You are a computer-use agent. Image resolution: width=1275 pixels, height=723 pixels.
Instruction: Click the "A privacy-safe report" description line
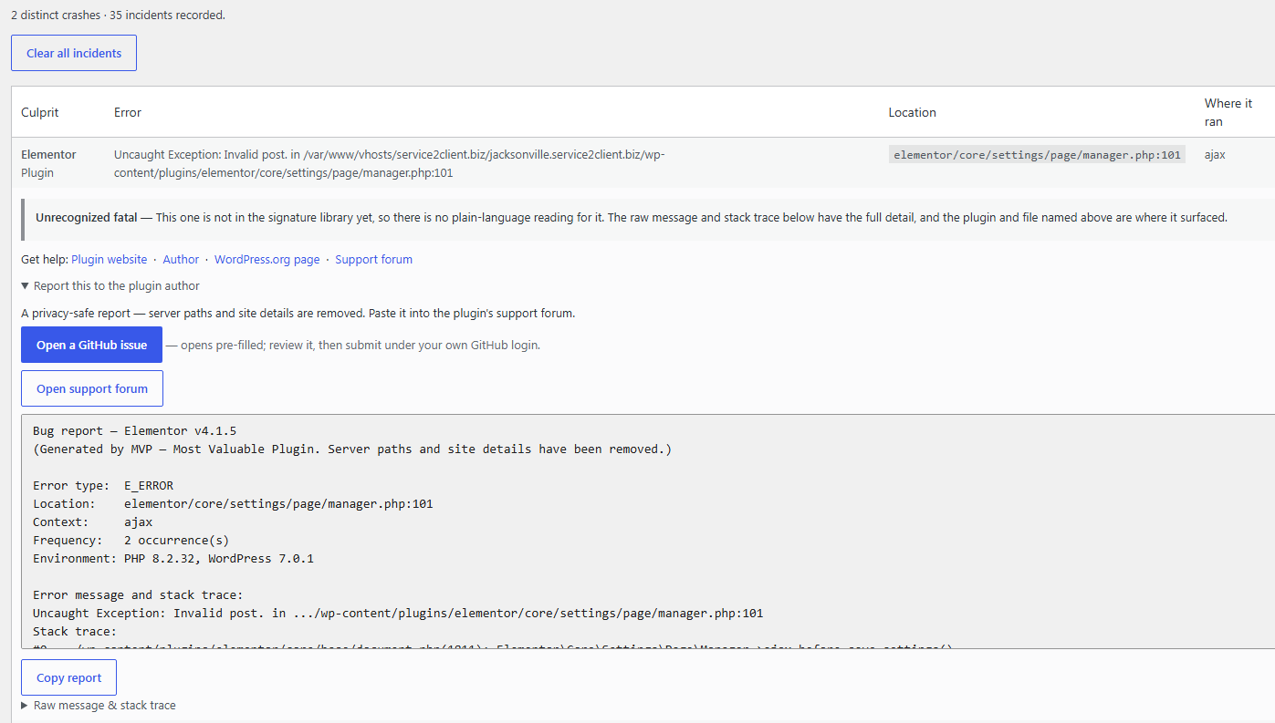(x=298, y=313)
